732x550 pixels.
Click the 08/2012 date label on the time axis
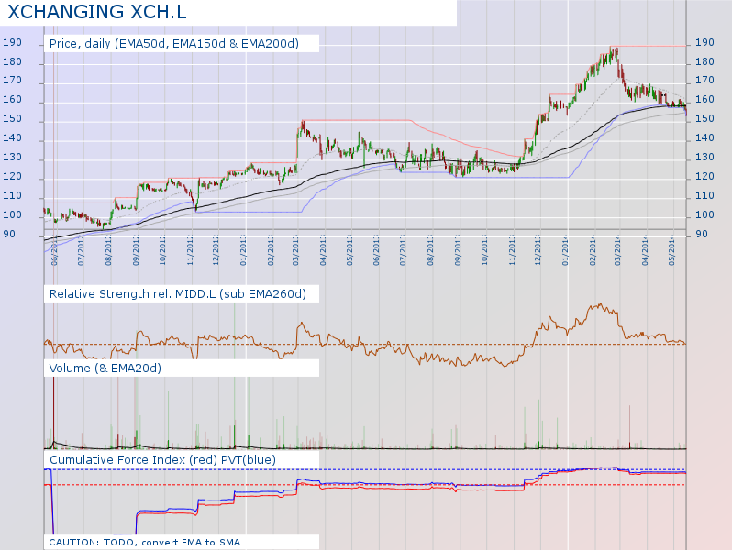[108, 250]
